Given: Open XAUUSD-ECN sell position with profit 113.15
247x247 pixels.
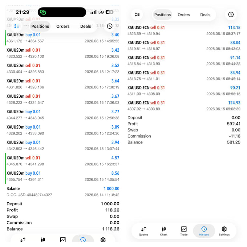Looking at the screenshot, I should tap(184, 31).
